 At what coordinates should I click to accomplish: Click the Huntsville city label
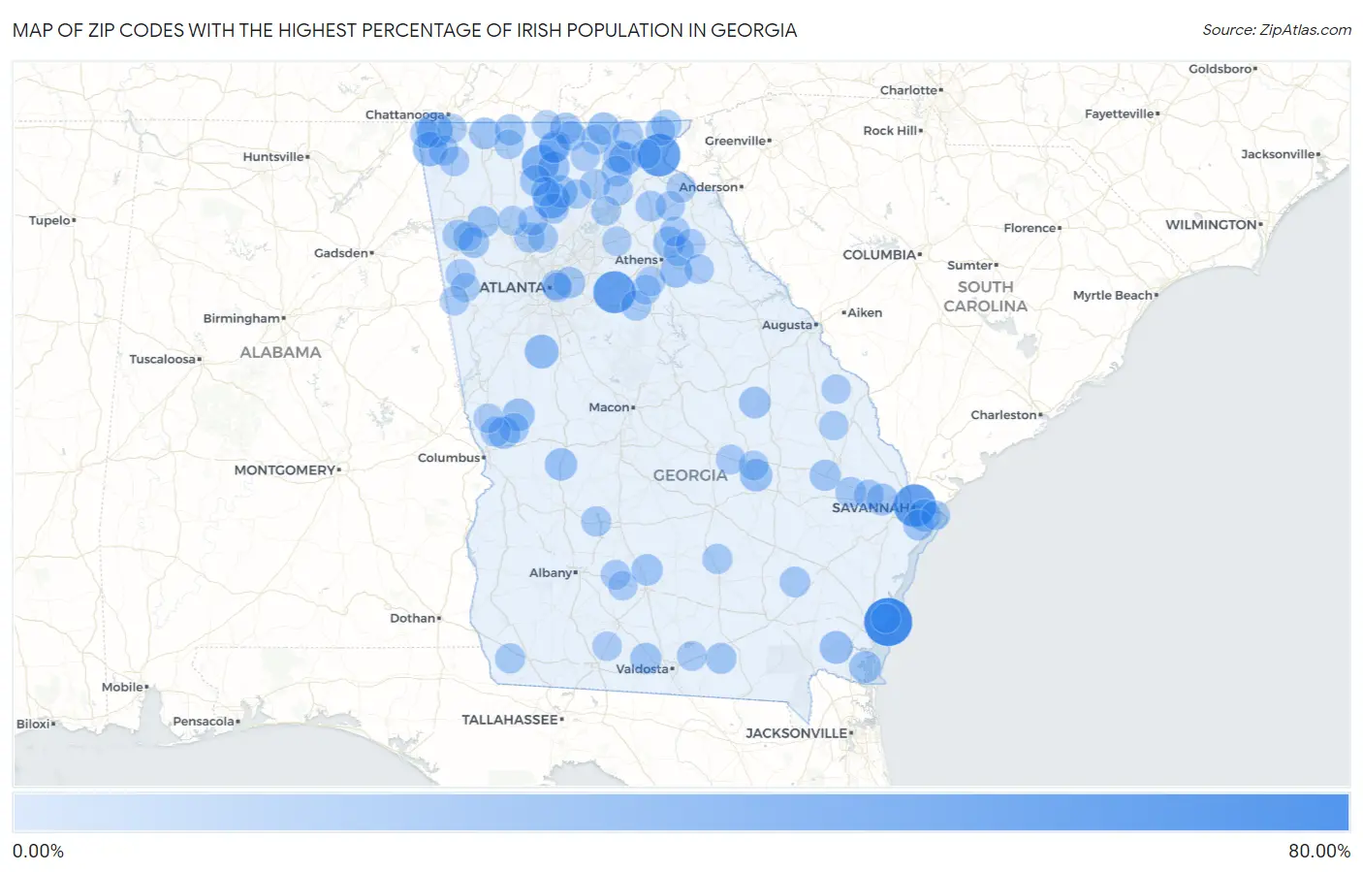pos(273,157)
